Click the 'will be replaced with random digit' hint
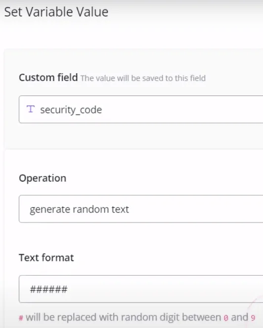263x328 pixels. coord(123,317)
